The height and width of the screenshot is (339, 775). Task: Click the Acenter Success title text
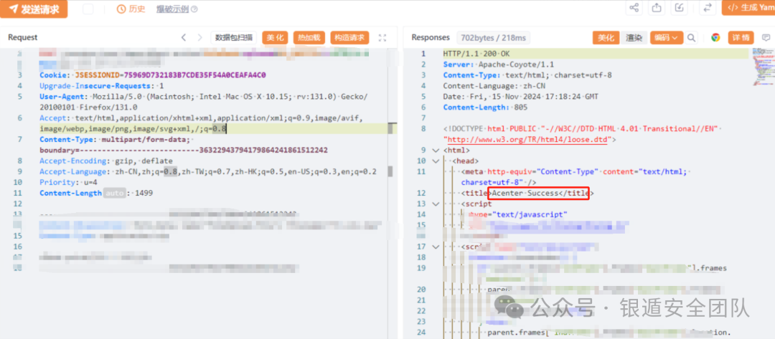coord(525,193)
